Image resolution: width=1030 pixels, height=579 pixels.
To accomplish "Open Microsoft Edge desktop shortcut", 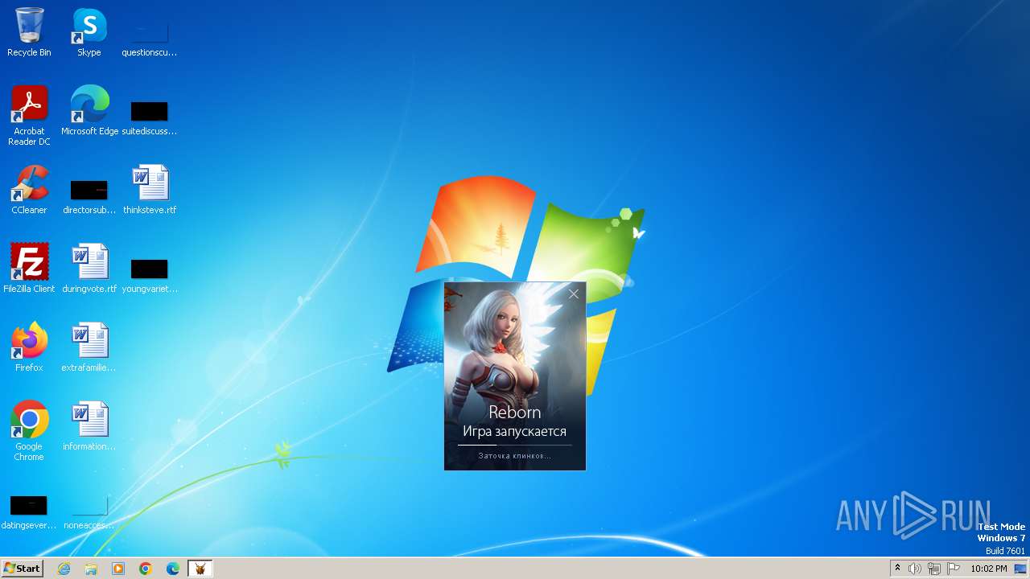I will pos(89,111).
